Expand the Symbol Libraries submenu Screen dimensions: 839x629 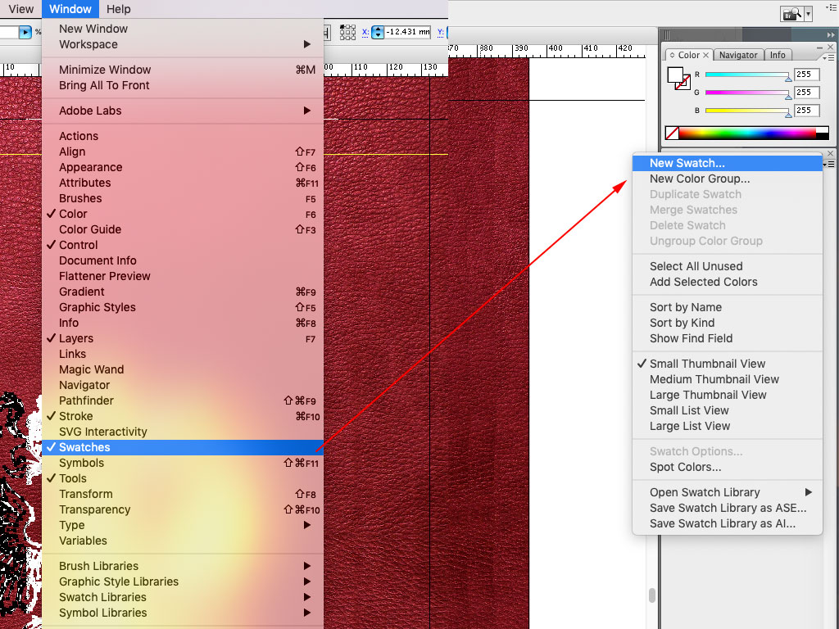pyautogui.click(x=183, y=613)
